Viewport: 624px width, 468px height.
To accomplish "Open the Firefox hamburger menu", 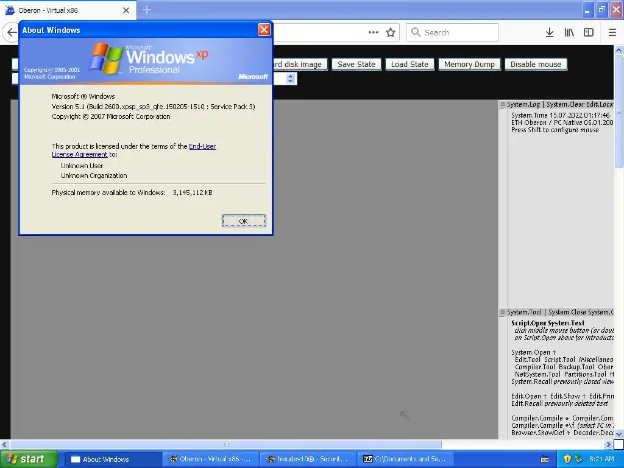I will coord(612,33).
